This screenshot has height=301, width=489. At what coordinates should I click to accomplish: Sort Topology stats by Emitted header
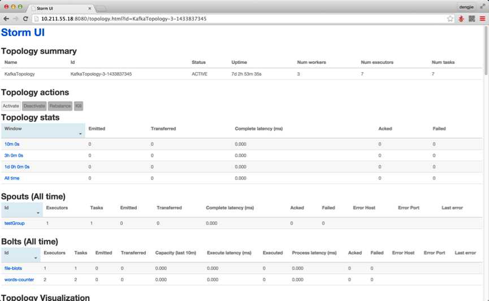(97, 128)
